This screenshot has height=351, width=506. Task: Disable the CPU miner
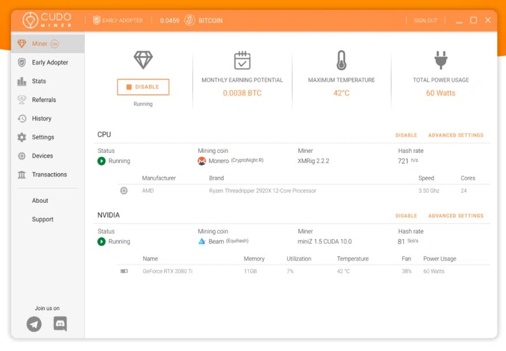(406, 135)
